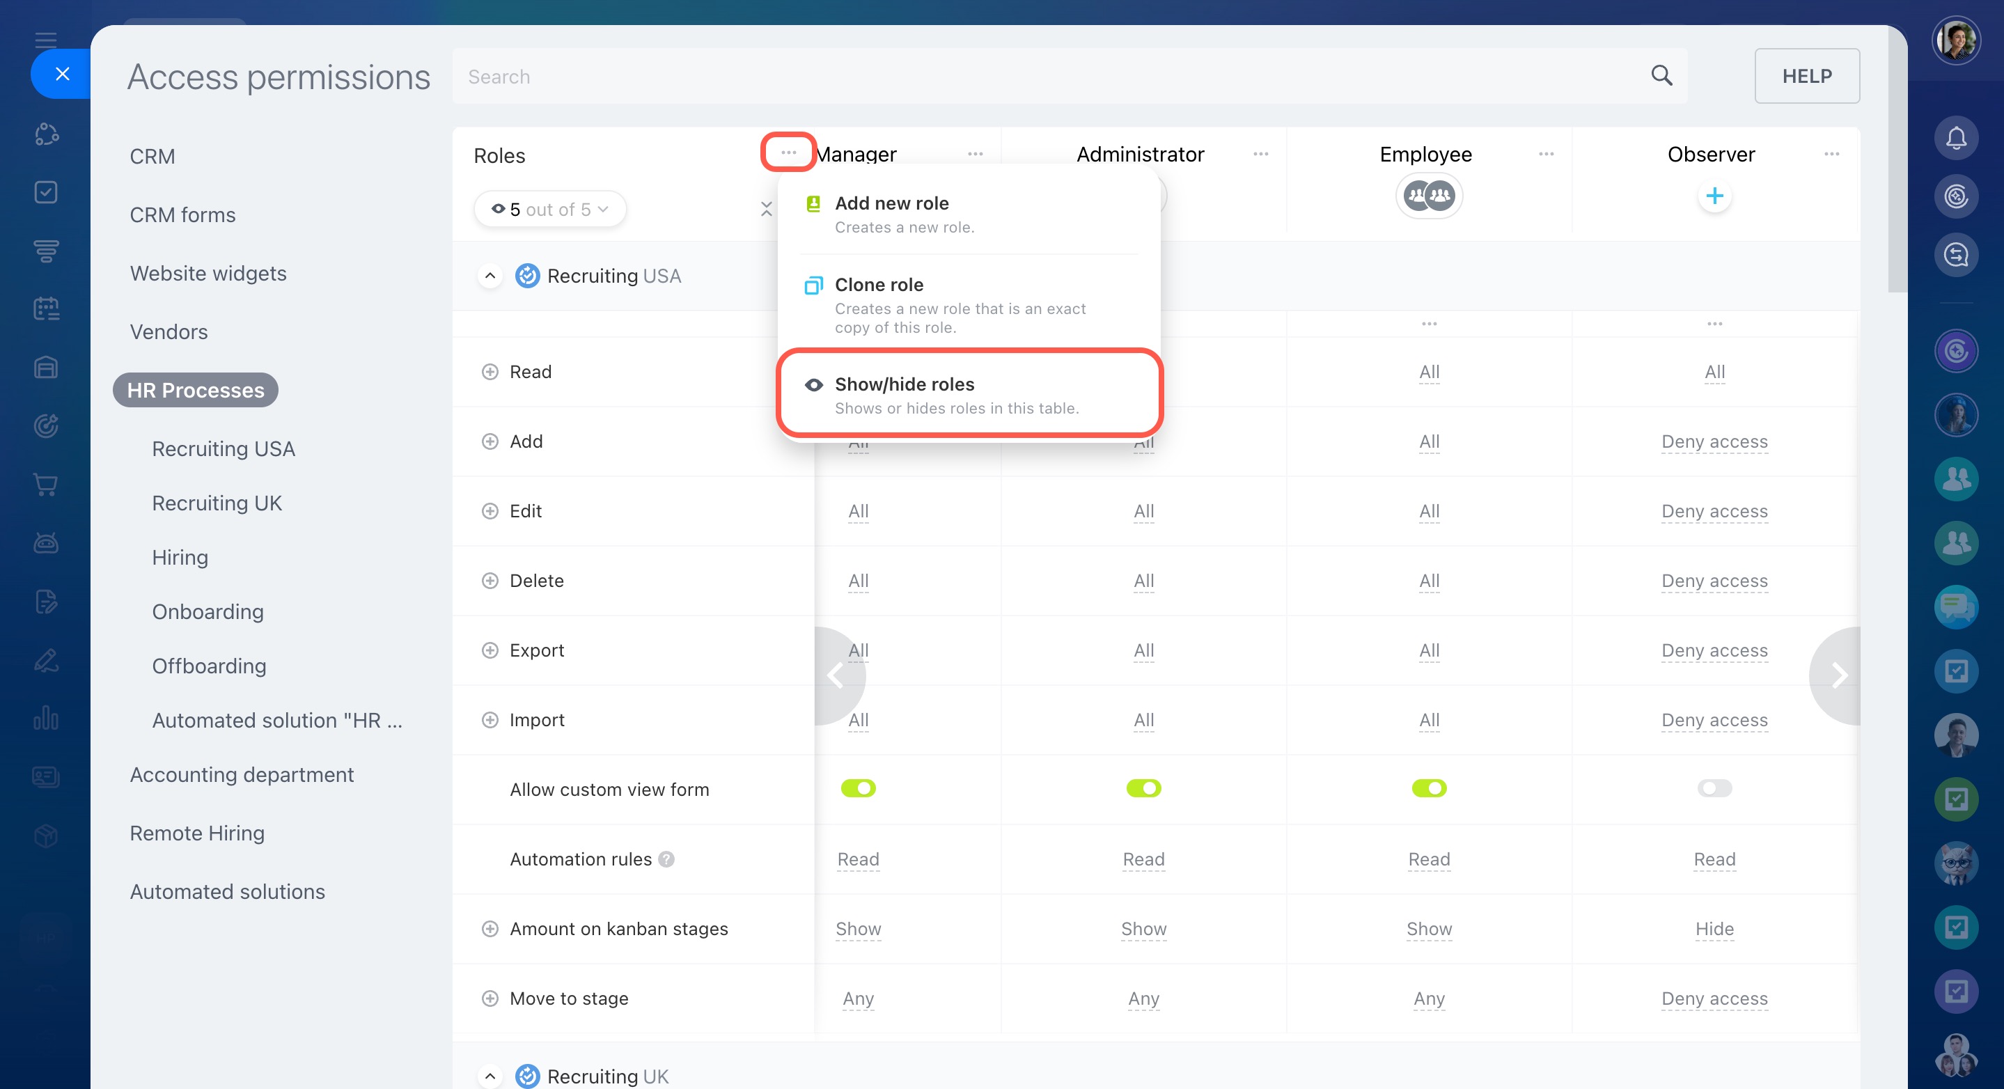Disable Employee's Allow custom view form switch
The height and width of the screenshot is (1089, 2004).
click(x=1428, y=789)
